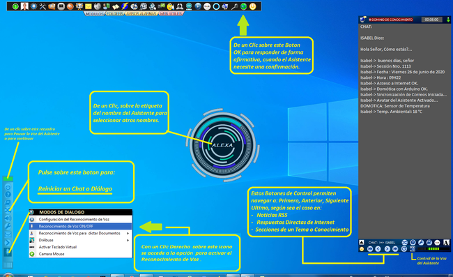The width and height of the screenshot is (453, 277).
Task: Click the power icon in left sidebar
Action: pyautogui.click(x=8, y=187)
